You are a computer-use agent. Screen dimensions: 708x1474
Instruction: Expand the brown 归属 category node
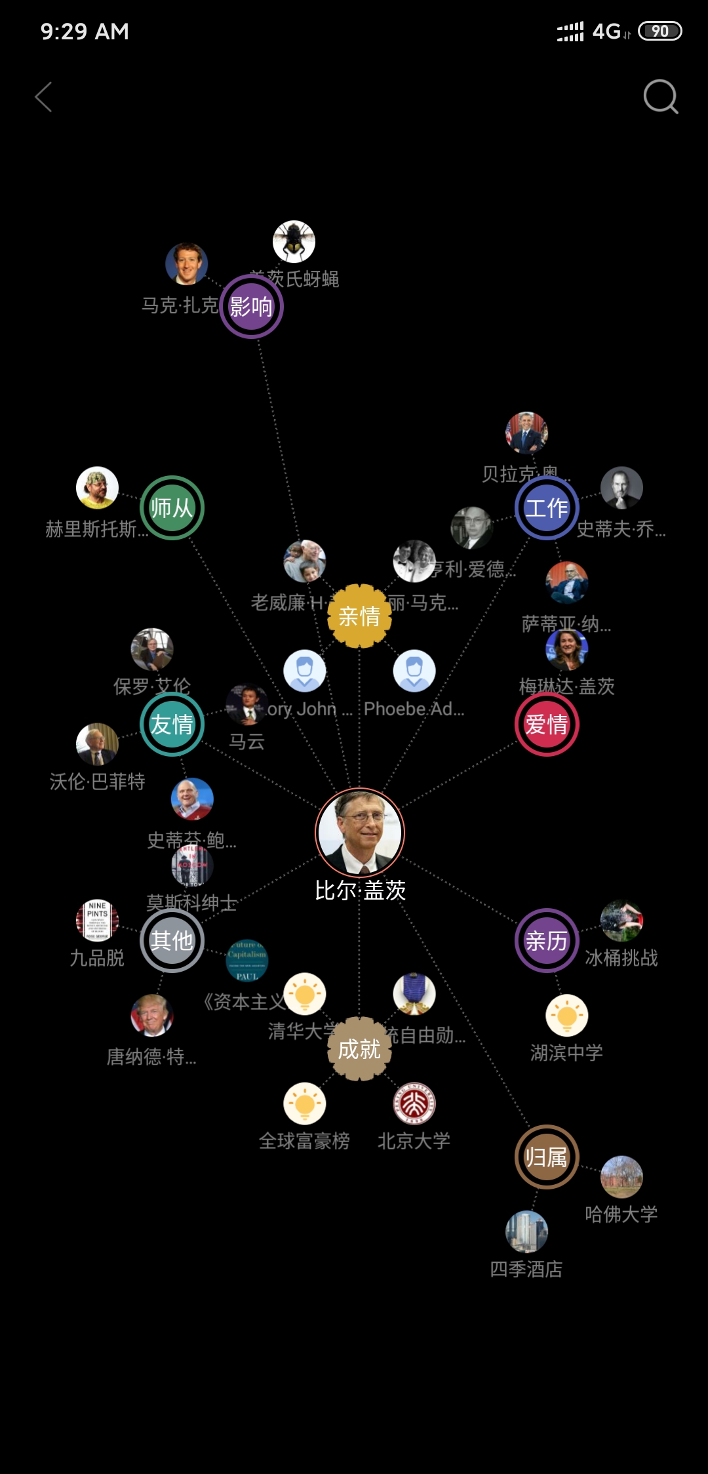(547, 1157)
